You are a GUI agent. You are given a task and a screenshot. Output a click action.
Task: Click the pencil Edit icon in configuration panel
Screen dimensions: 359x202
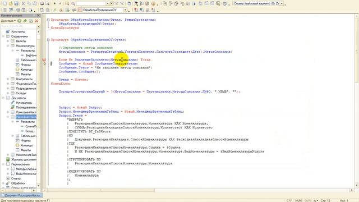(25, 21)
